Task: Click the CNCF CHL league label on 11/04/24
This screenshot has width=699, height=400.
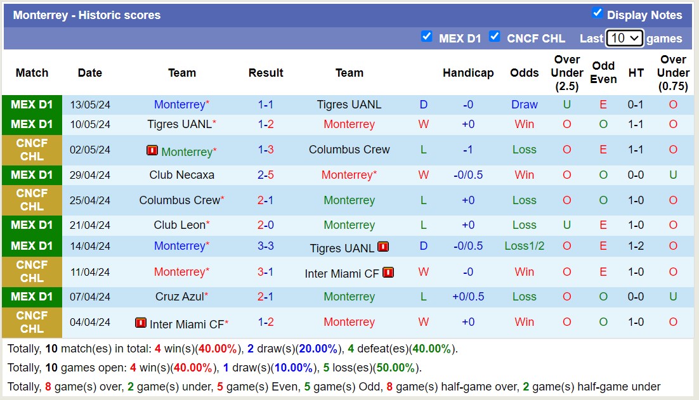Action: (32, 271)
